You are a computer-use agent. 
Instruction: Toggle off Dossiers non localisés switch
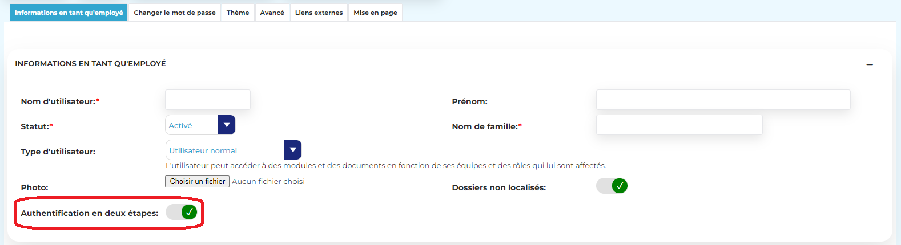point(612,186)
